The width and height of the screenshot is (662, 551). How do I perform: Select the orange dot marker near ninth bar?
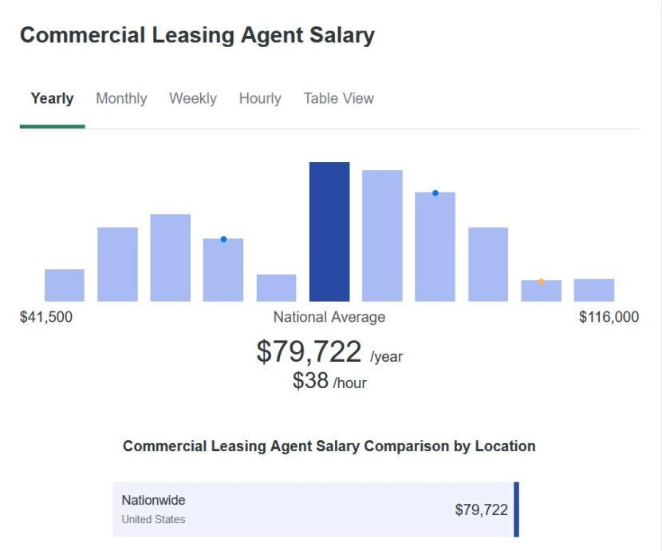[541, 281]
